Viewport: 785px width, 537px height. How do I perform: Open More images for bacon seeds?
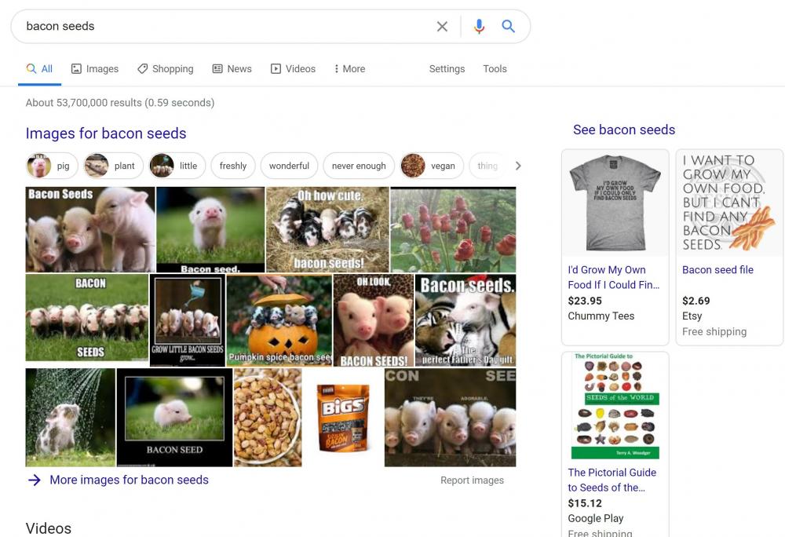[128, 480]
